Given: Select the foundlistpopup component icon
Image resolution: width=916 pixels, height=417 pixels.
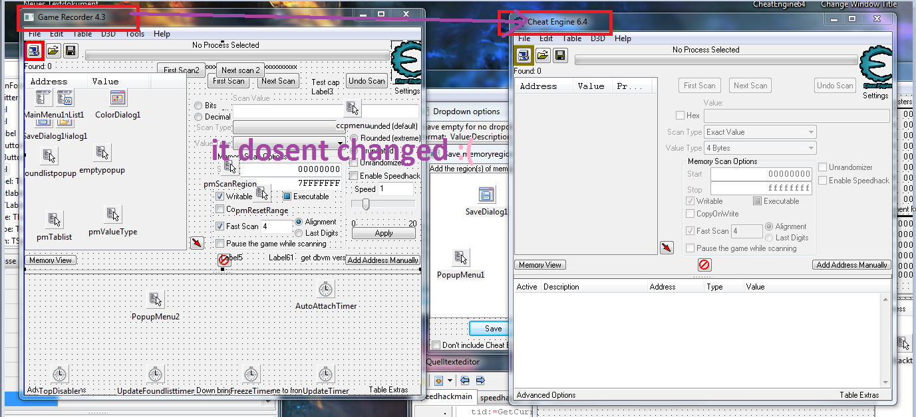Looking at the screenshot, I should pyautogui.click(x=49, y=157).
